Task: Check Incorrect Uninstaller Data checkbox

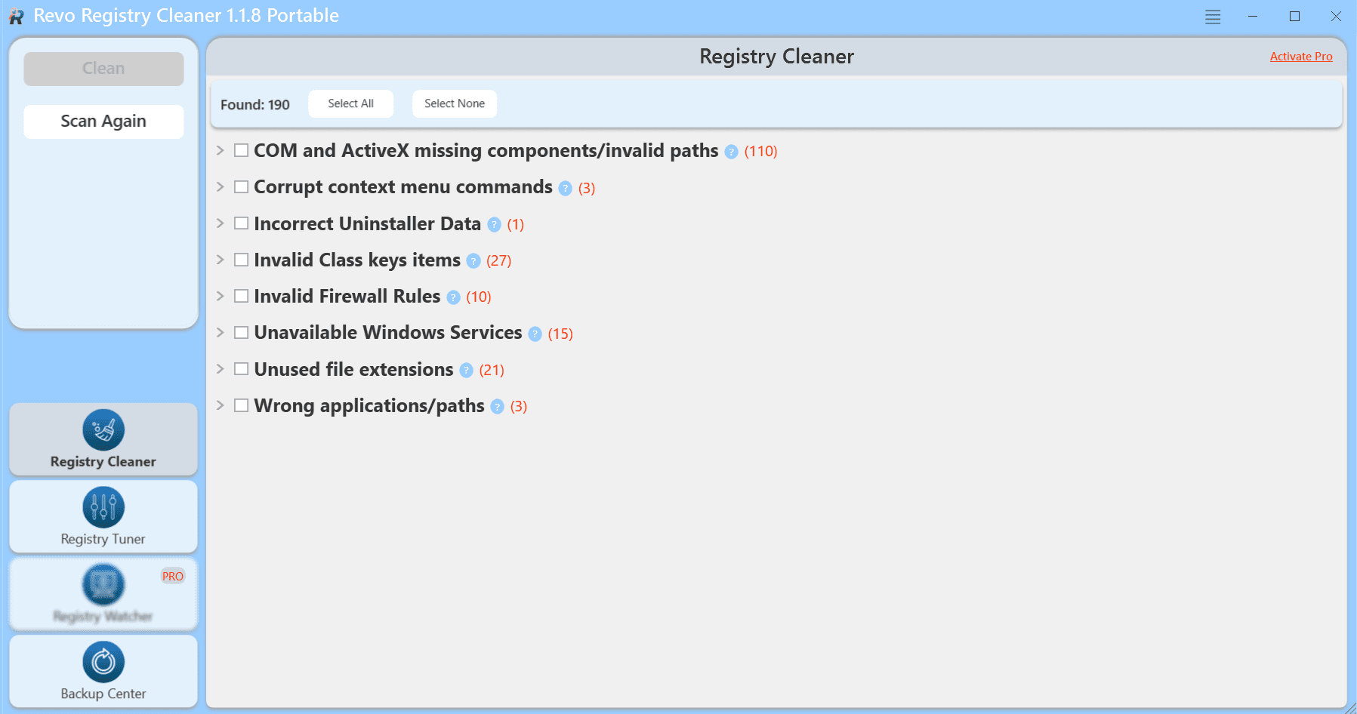Action: pos(241,223)
